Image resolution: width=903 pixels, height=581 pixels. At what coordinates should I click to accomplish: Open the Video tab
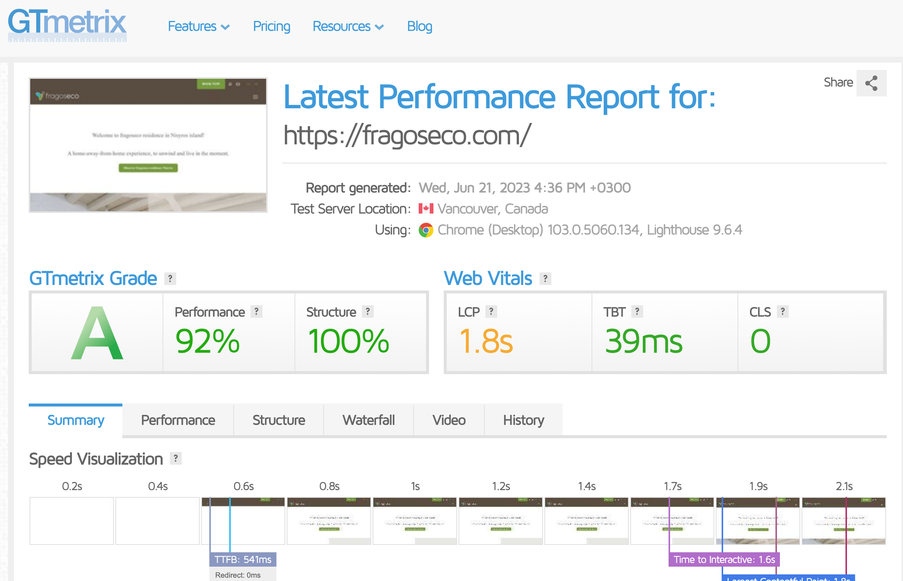coord(449,420)
